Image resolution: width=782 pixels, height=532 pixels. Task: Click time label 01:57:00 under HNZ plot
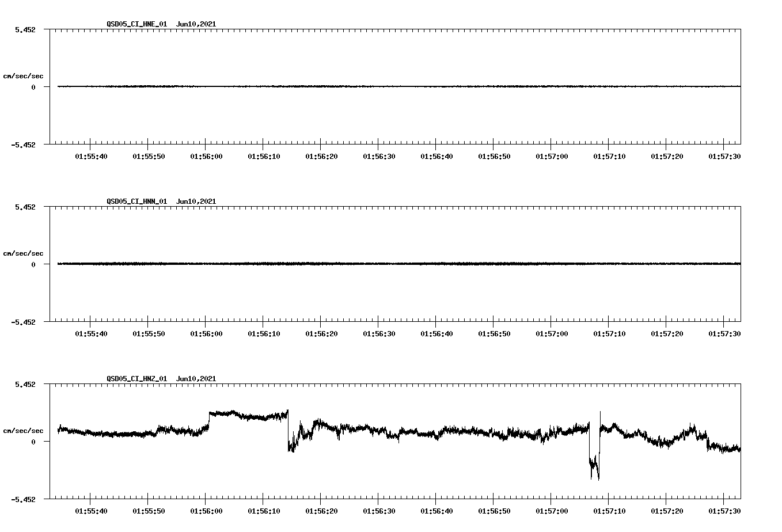(552, 511)
